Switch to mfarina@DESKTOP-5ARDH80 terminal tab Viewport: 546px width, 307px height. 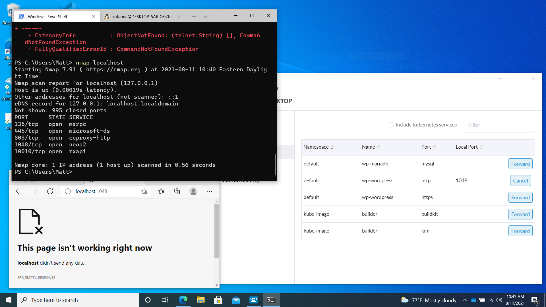tap(142, 16)
